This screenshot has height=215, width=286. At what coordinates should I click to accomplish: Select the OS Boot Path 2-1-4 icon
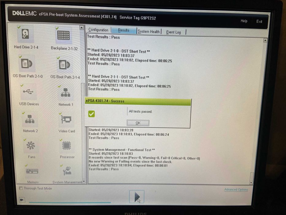pyautogui.click(x=65, y=65)
